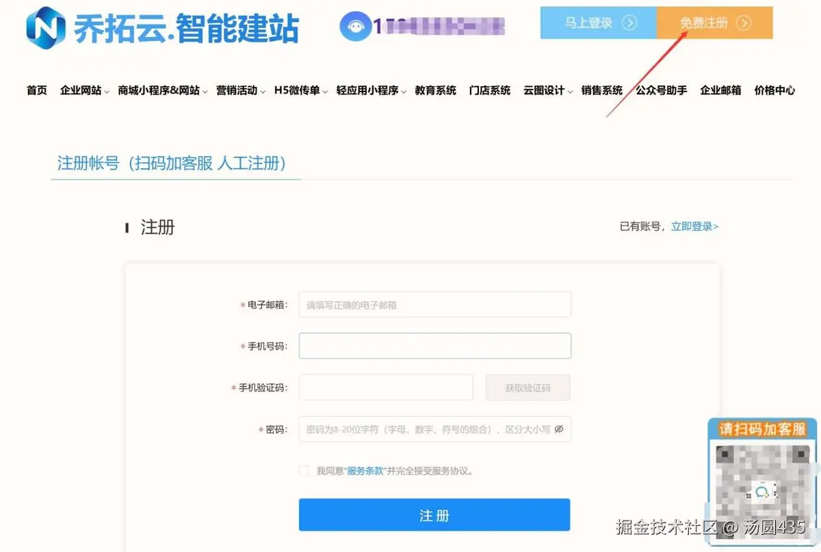Click the blue N logo icon
Screen dimensions: 821x552
point(46,28)
